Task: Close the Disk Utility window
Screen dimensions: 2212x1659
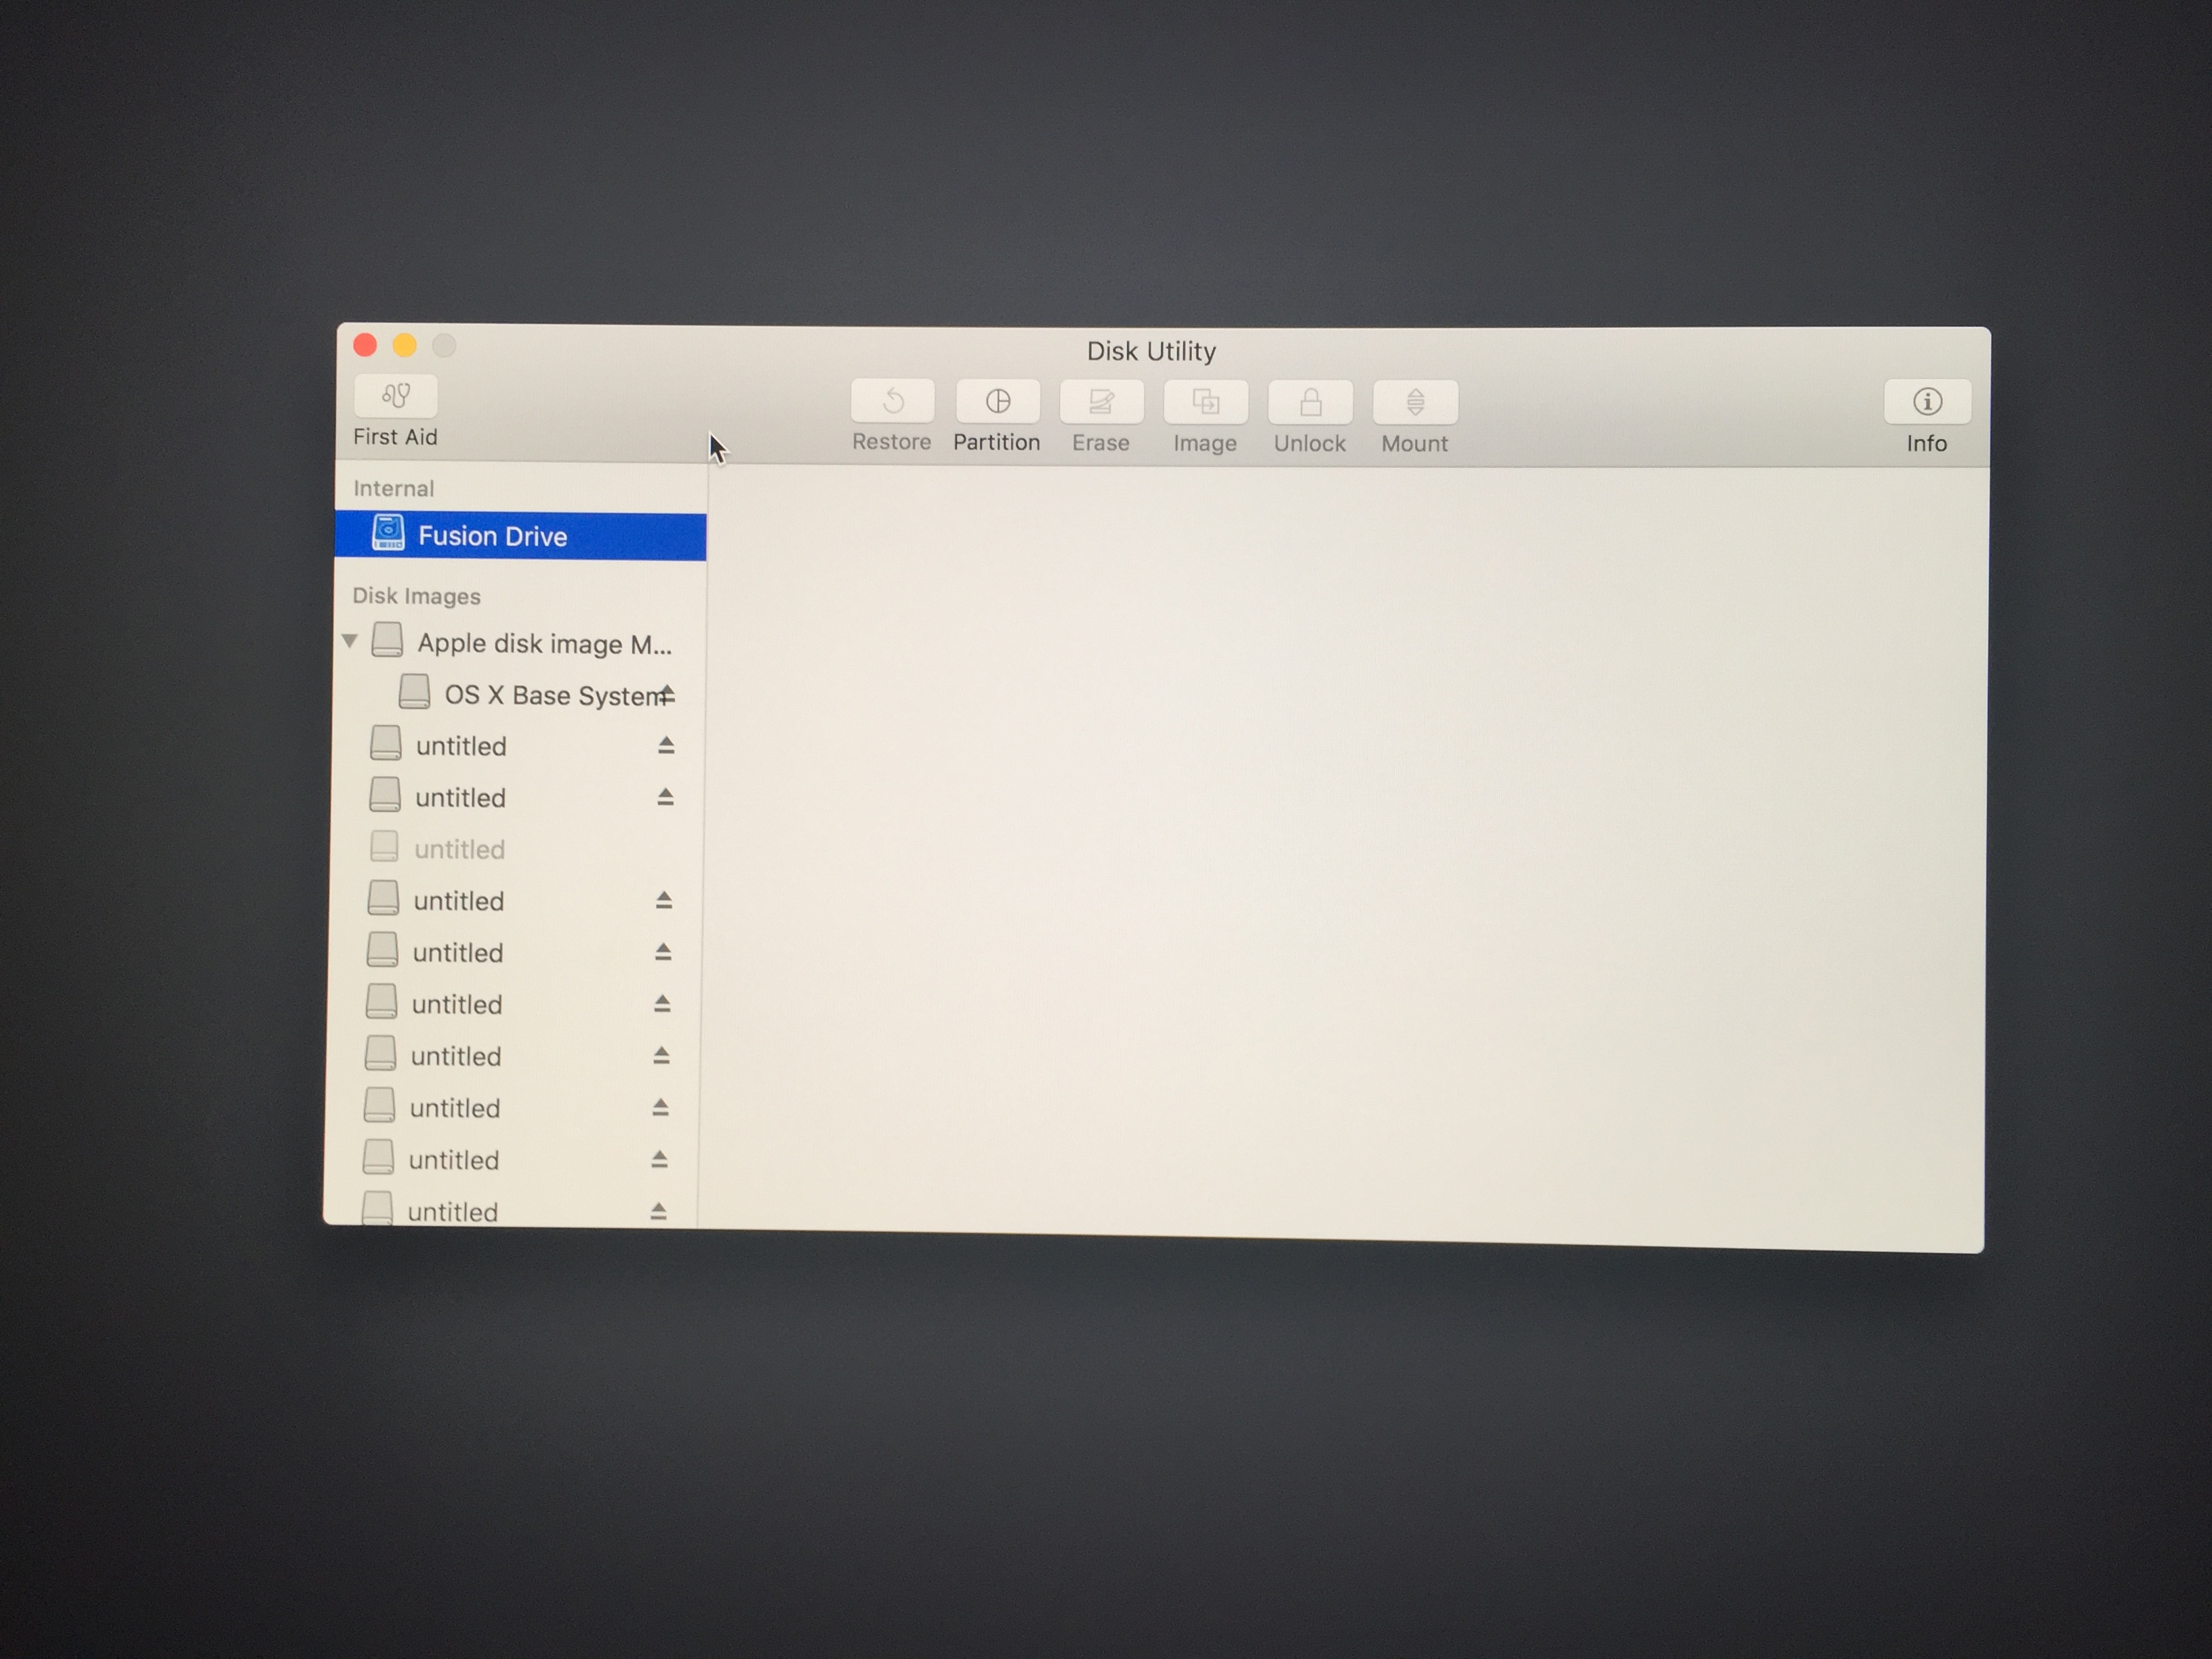Action: (x=365, y=345)
